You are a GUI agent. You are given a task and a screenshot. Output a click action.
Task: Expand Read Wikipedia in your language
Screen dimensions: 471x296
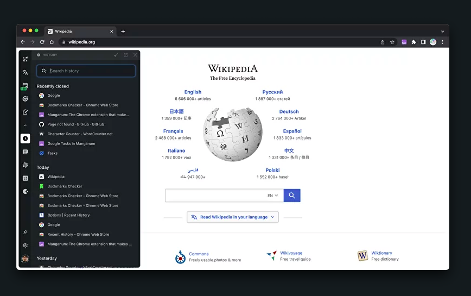pos(233,217)
